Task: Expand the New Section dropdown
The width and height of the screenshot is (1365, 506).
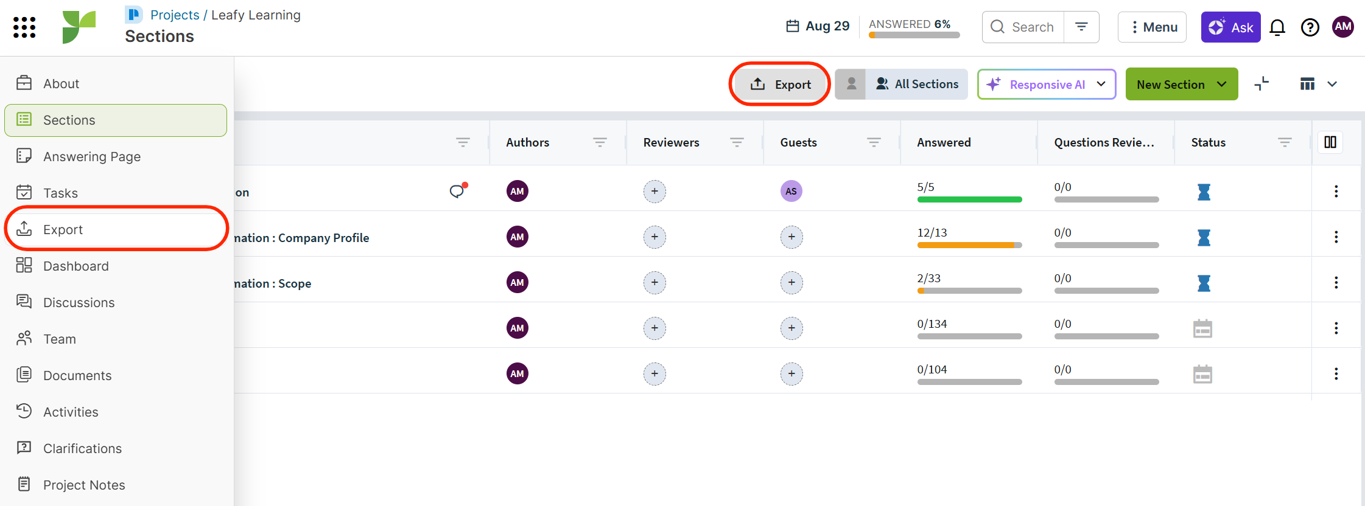Action: coord(1222,84)
